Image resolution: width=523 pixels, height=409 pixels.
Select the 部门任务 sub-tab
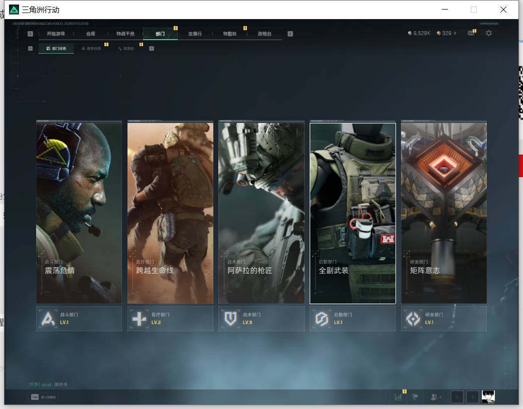coord(56,48)
